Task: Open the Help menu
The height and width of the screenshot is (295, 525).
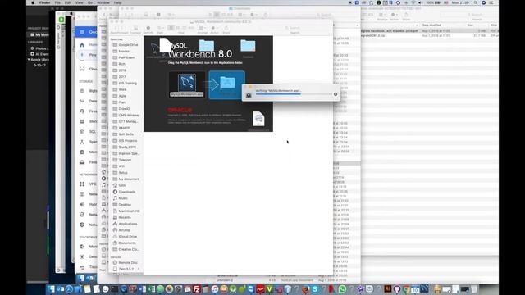Action: point(118,2)
